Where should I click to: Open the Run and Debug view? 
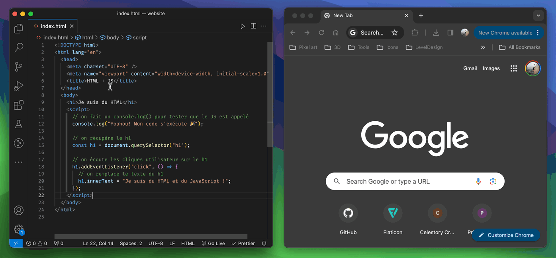(19, 86)
